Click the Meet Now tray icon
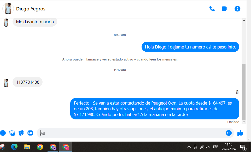 [195, 147]
